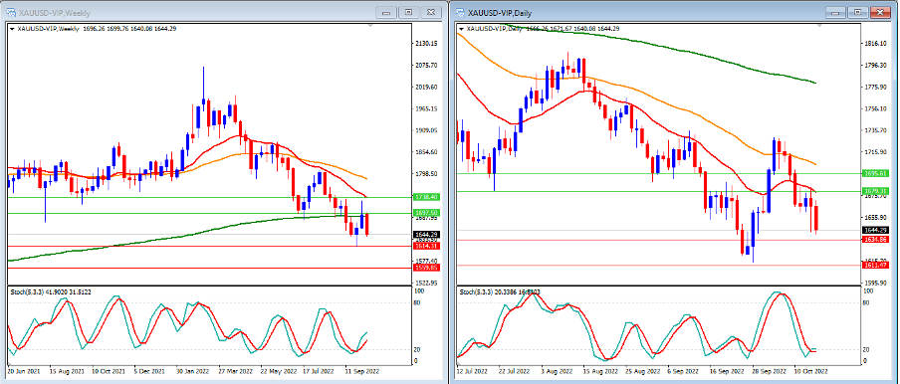This screenshot has height=384, width=900.
Task: Click the 20 level on Daily stochastic scale
Action: [x=867, y=349]
